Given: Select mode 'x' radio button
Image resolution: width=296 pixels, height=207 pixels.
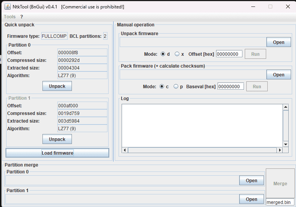Looking at the screenshot, I should 177,54.
